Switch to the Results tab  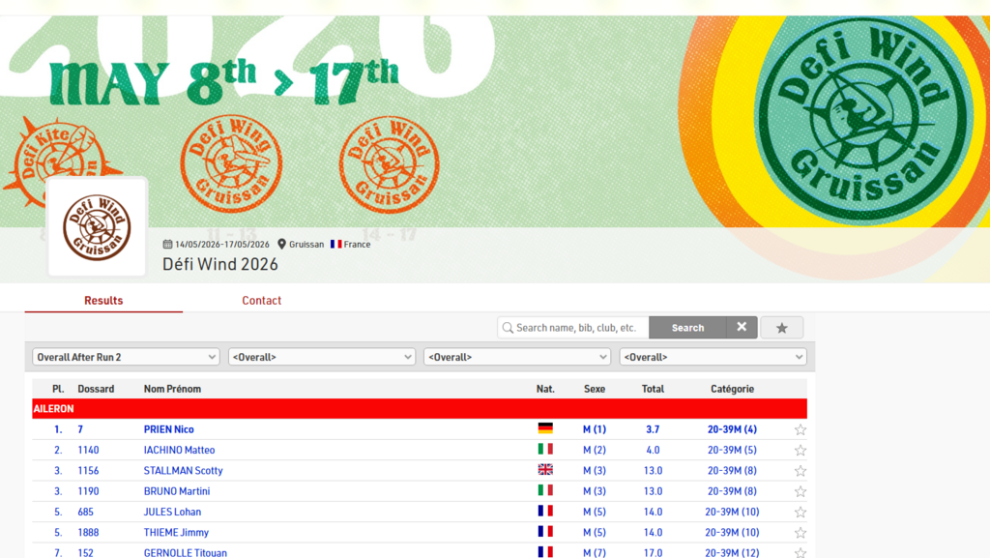coord(103,301)
